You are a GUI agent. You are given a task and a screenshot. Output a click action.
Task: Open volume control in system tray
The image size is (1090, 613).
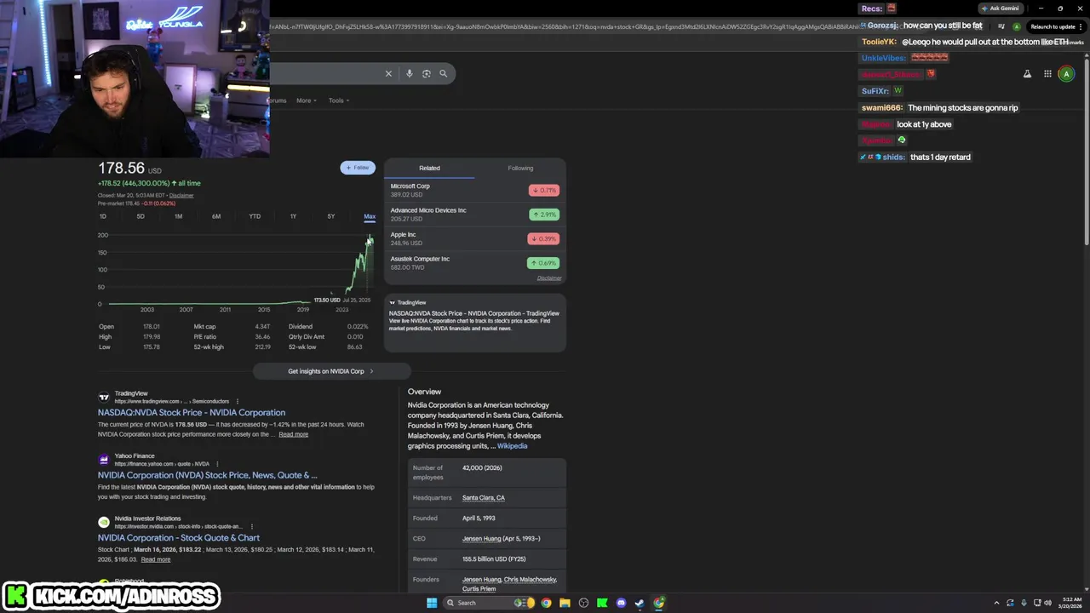click(1047, 603)
